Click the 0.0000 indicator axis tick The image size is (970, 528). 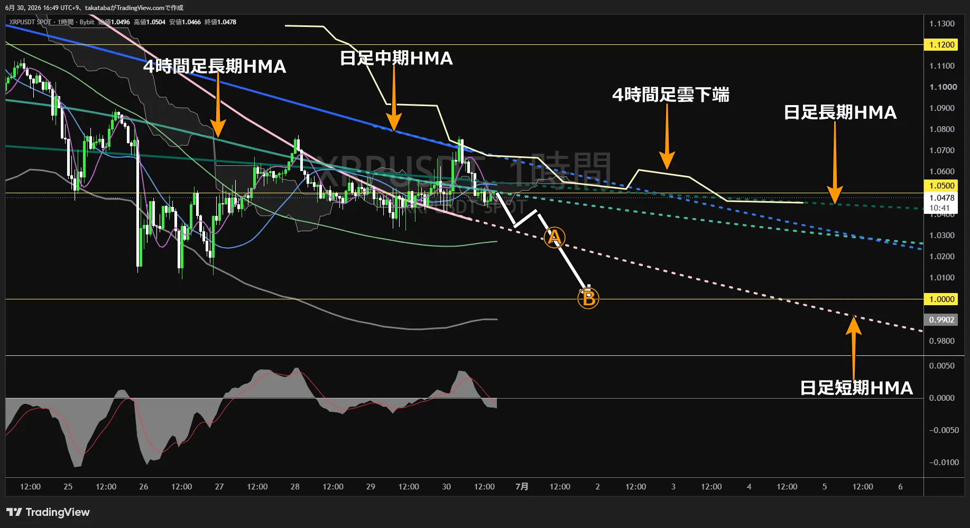pyautogui.click(x=942, y=398)
